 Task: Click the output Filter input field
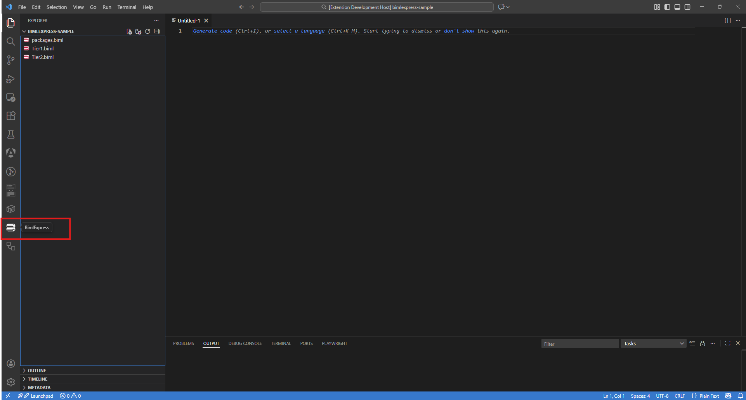pos(580,343)
